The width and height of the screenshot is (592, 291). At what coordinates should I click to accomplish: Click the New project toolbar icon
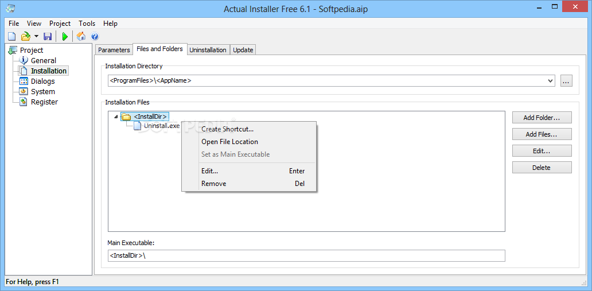pyautogui.click(x=12, y=36)
